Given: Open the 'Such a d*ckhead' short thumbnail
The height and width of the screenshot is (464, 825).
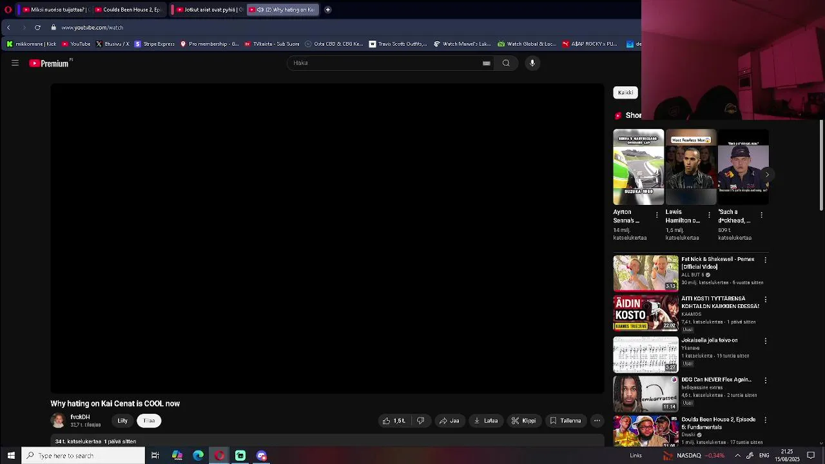Looking at the screenshot, I should (x=743, y=167).
